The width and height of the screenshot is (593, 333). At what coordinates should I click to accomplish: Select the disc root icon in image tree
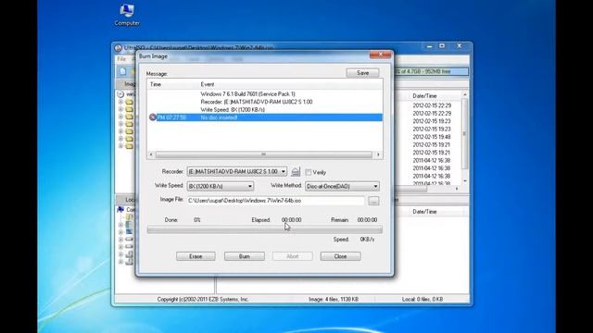[120, 94]
